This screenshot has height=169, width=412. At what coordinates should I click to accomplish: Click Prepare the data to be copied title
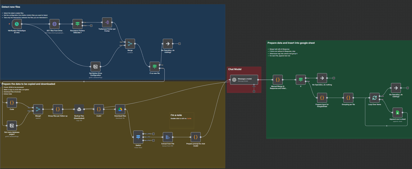(29, 84)
